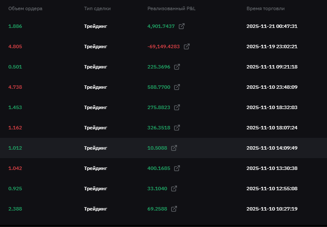327x227 pixels.
Task: Click the Время торговли column header
Action: click(x=265, y=8)
